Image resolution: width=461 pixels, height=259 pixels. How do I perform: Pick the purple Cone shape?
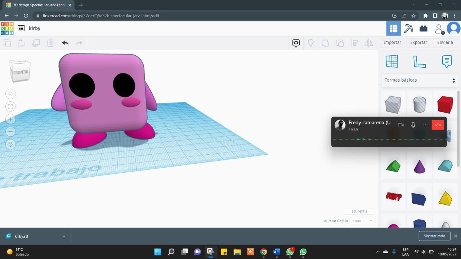[419, 167]
